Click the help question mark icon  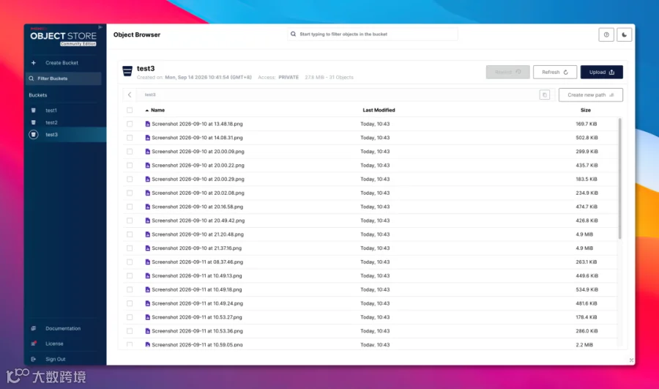(606, 35)
